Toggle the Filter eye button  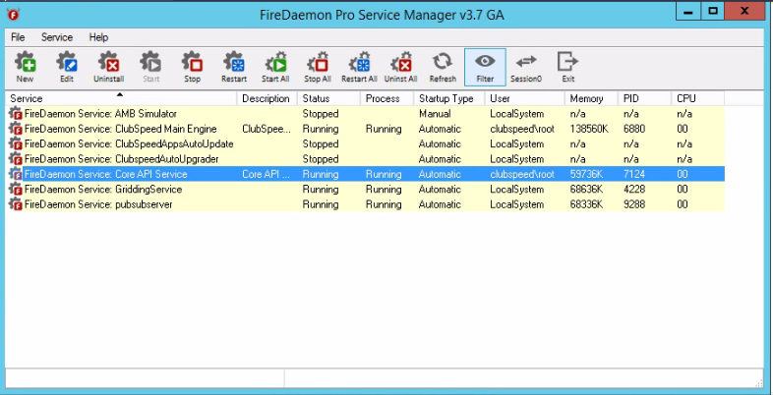pos(485,68)
